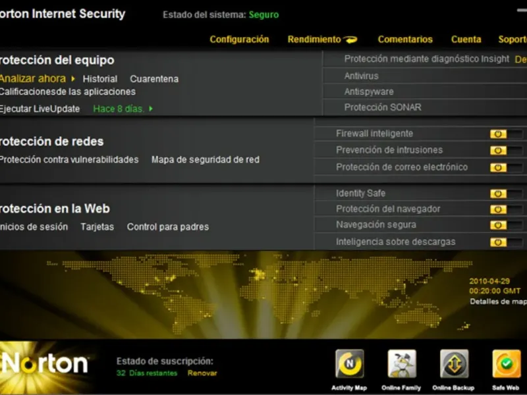The height and width of the screenshot is (395, 527).
Task: Open the Cuenta menu
Action: tap(466, 39)
